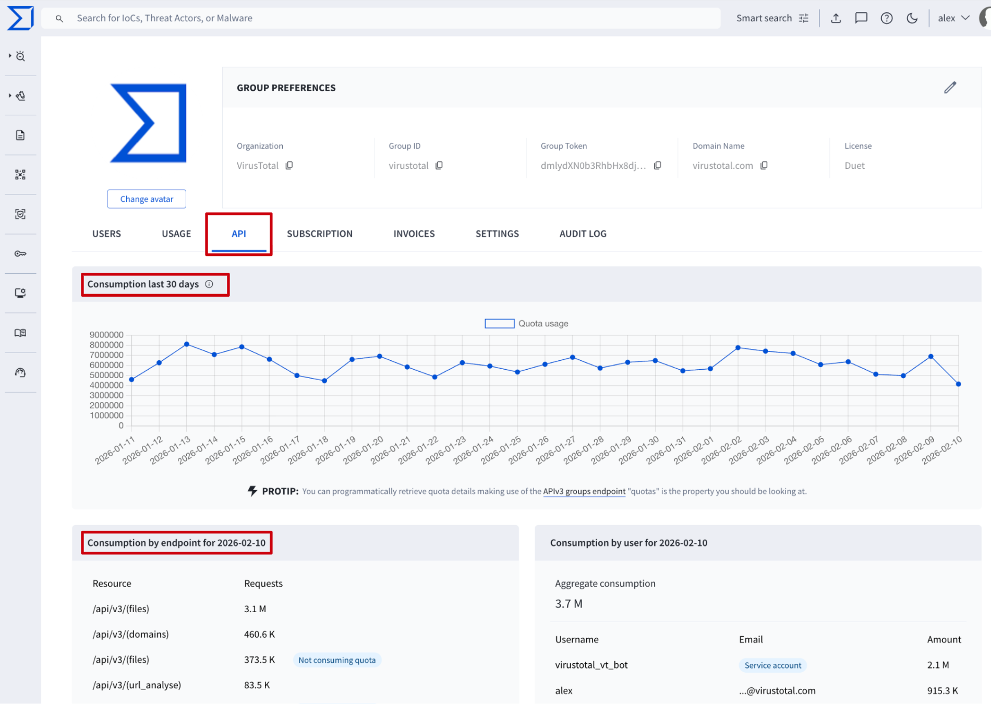Viewport: 991px width, 705px height.
Task: Click the edit pencil in Group Preferences
Action: [950, 88]
